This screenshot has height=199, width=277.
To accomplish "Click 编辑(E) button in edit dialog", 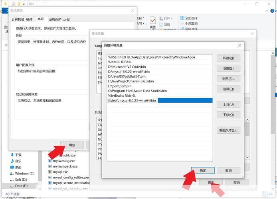I will point(228,68).
